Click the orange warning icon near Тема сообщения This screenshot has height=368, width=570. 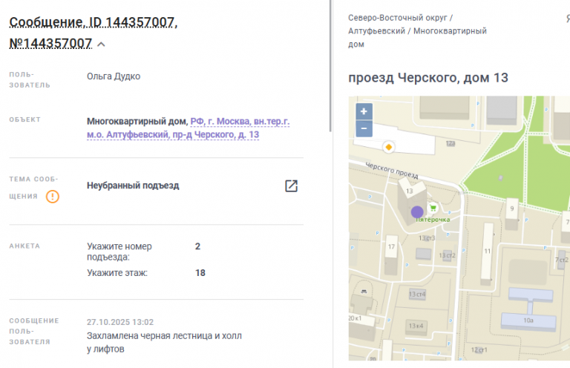click(53, 197)
